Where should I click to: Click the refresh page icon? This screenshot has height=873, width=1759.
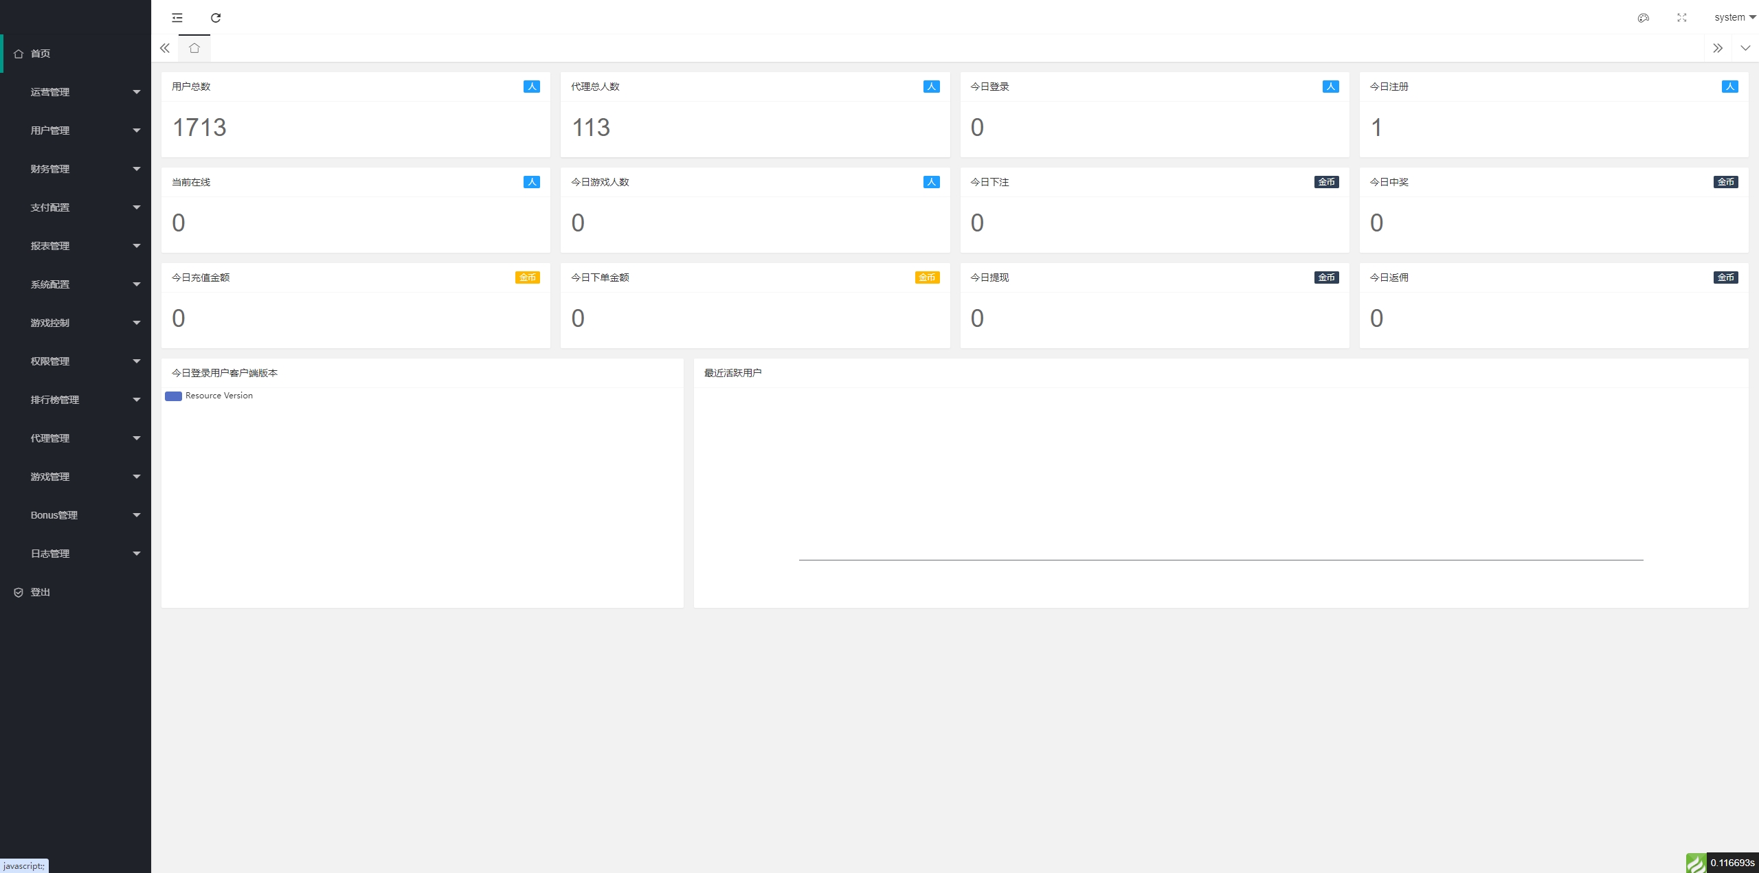[x=216, y=18]
